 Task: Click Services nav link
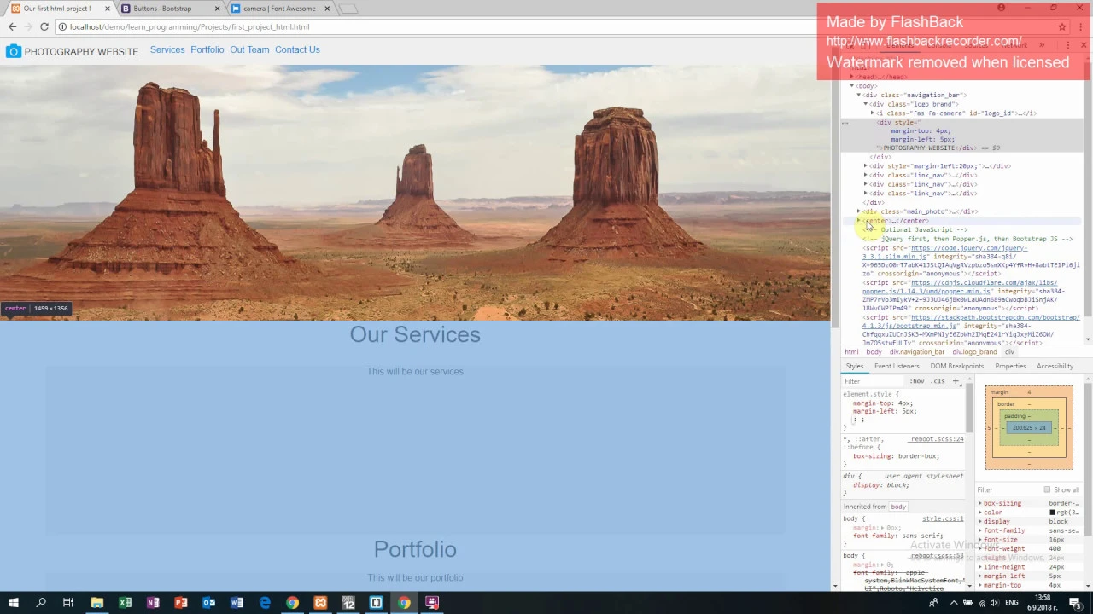[167, 49]
